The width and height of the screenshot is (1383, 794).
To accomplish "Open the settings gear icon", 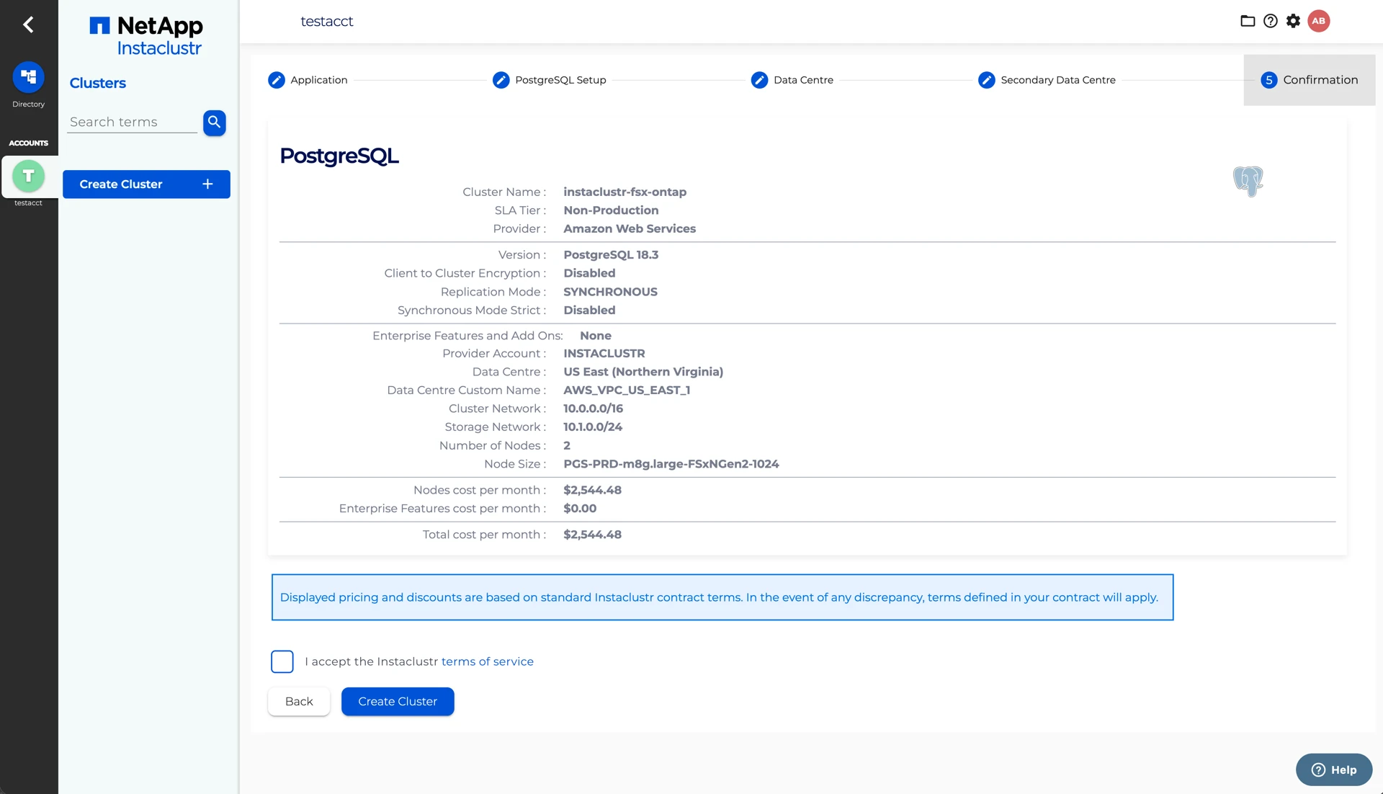I will (x=1294, y=21).
